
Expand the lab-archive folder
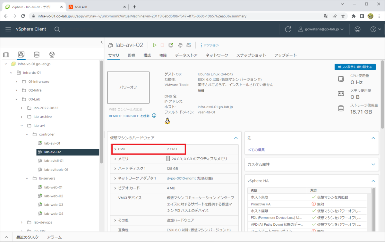pos(21,117)
